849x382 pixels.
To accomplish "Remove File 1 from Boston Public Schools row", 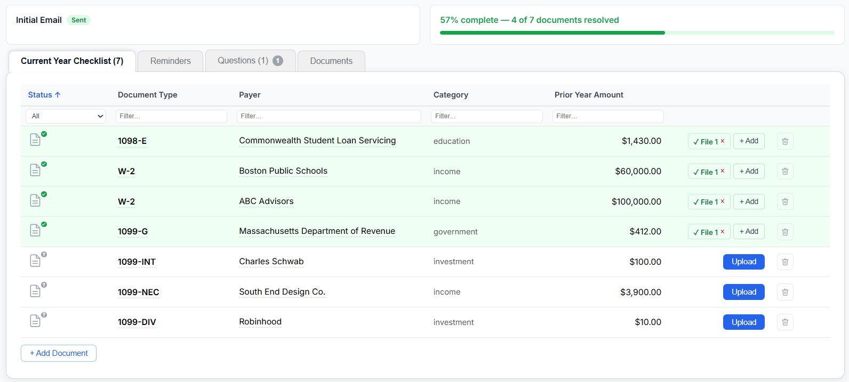I will pyautogui.click(x=723, y=171).
